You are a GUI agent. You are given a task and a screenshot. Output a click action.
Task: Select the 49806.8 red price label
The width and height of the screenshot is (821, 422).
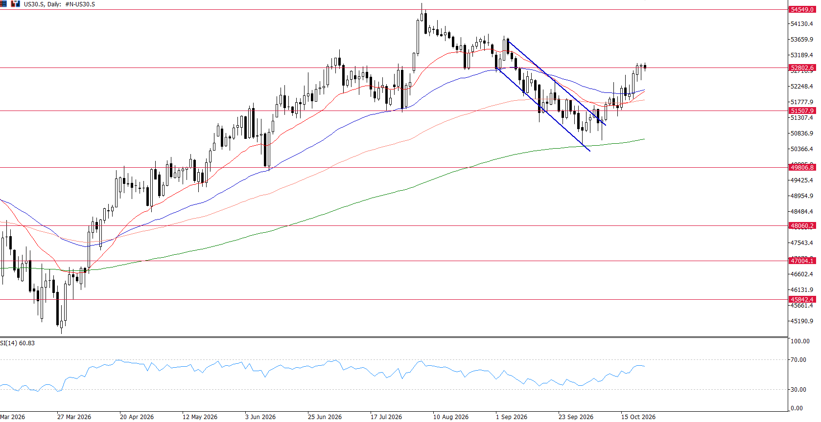pos(802,168)
